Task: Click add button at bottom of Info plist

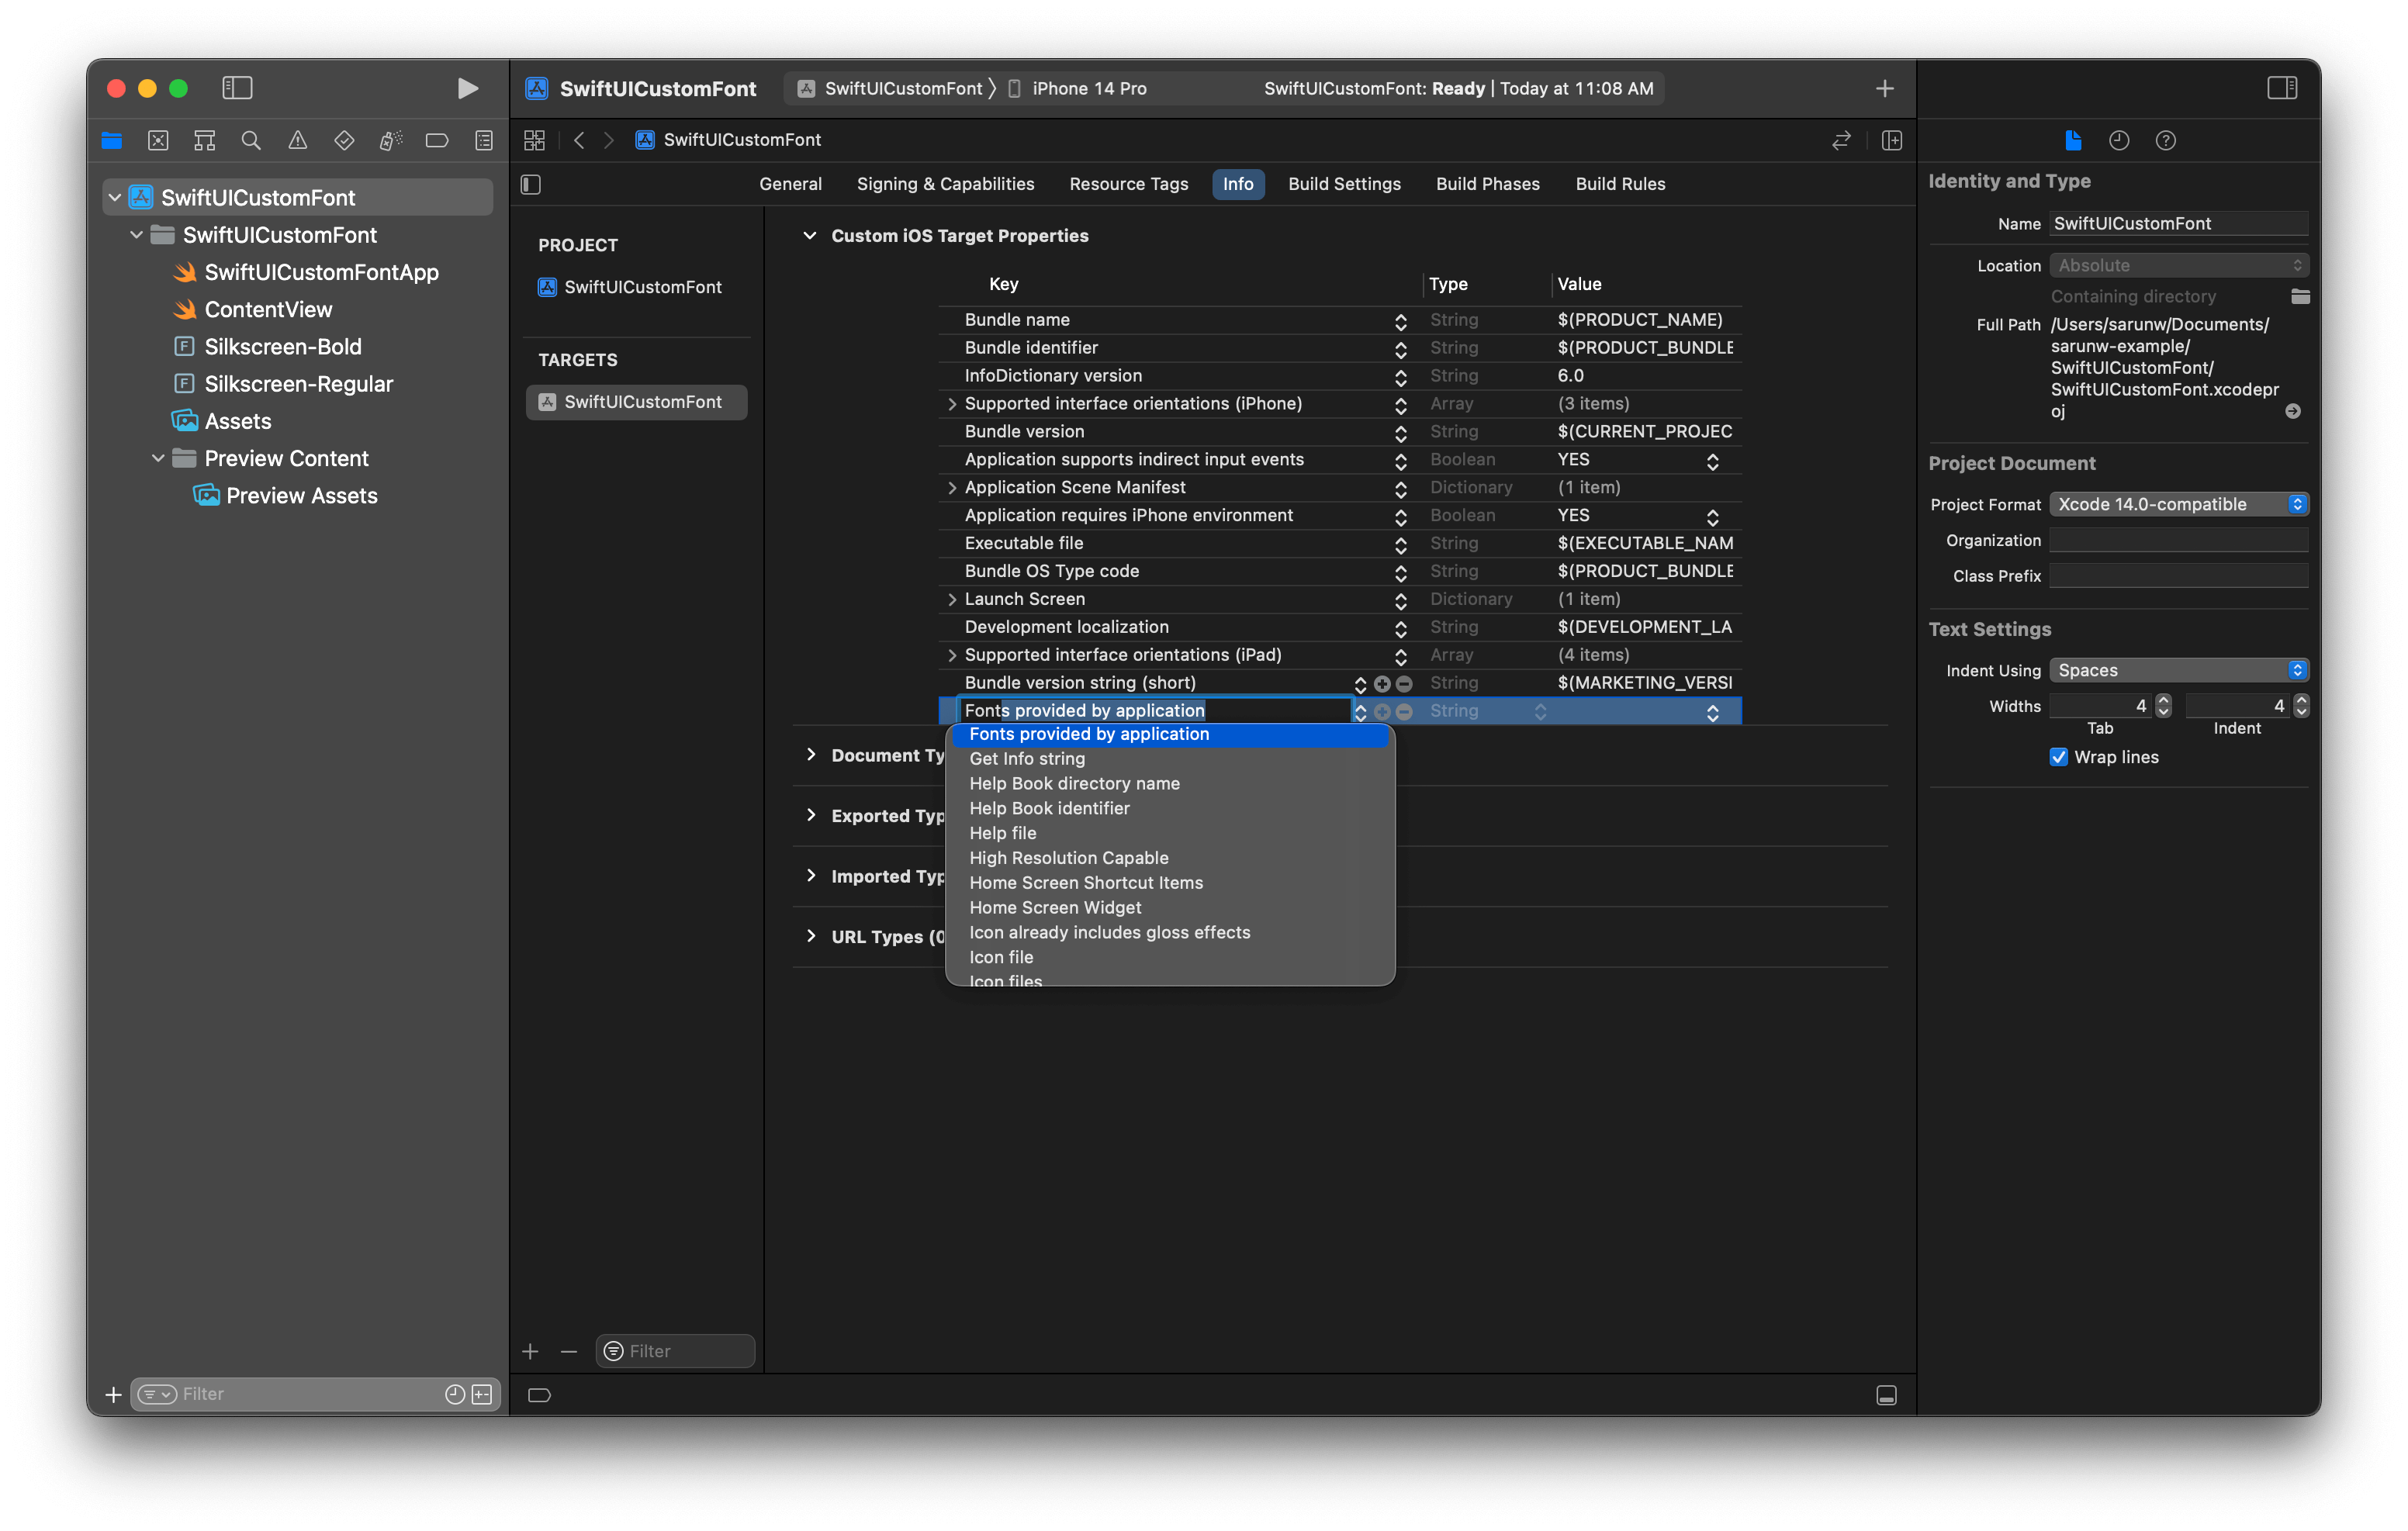Action: (528, 1350)
